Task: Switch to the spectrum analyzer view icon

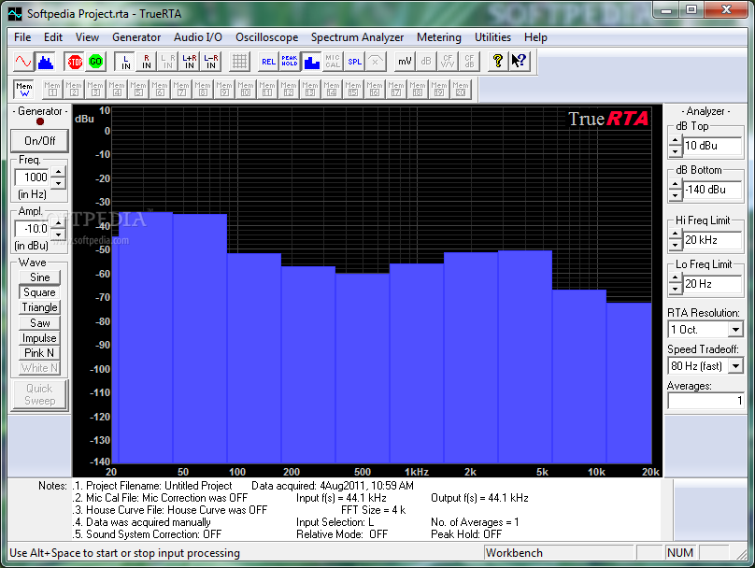Action: pyautogui.click(x=46, y=61)
